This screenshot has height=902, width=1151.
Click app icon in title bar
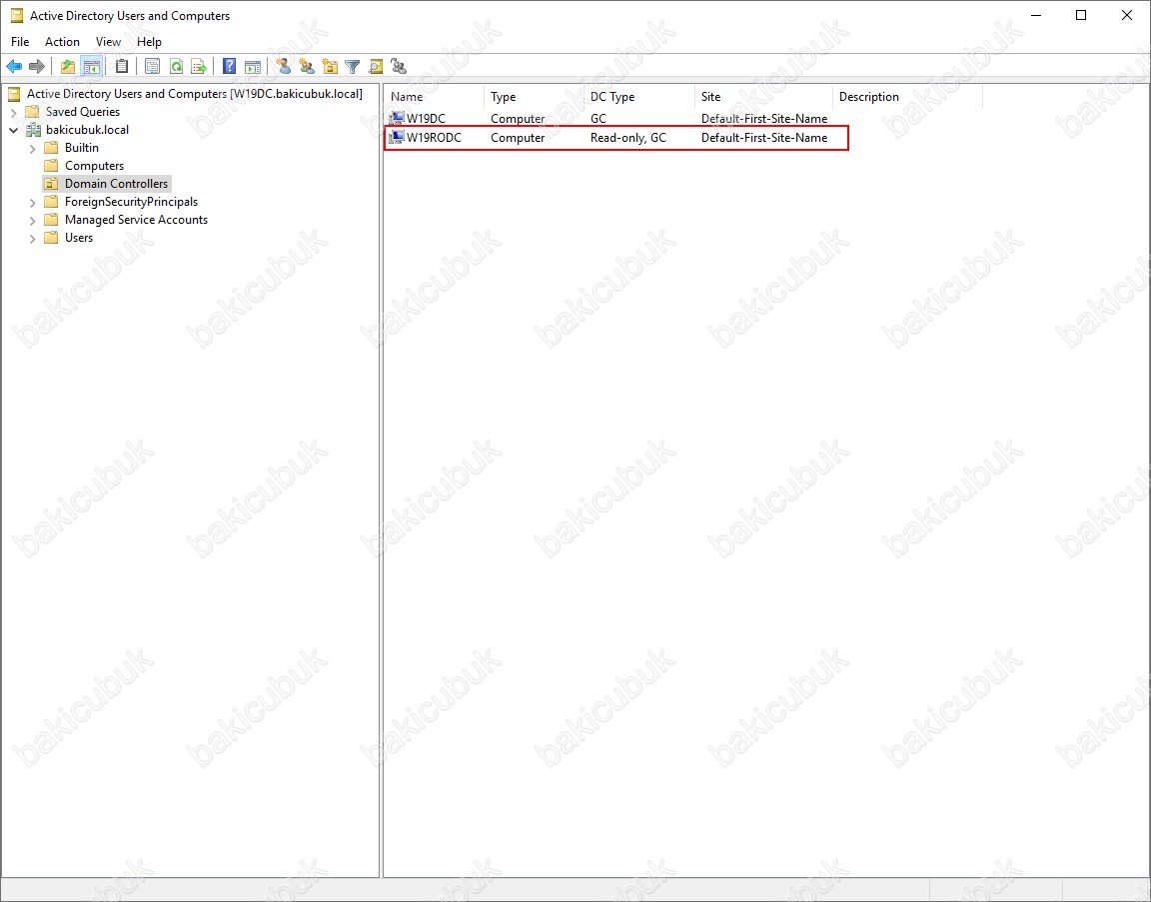[16, 15]
